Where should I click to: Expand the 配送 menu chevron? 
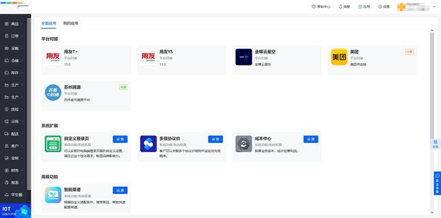22,134
